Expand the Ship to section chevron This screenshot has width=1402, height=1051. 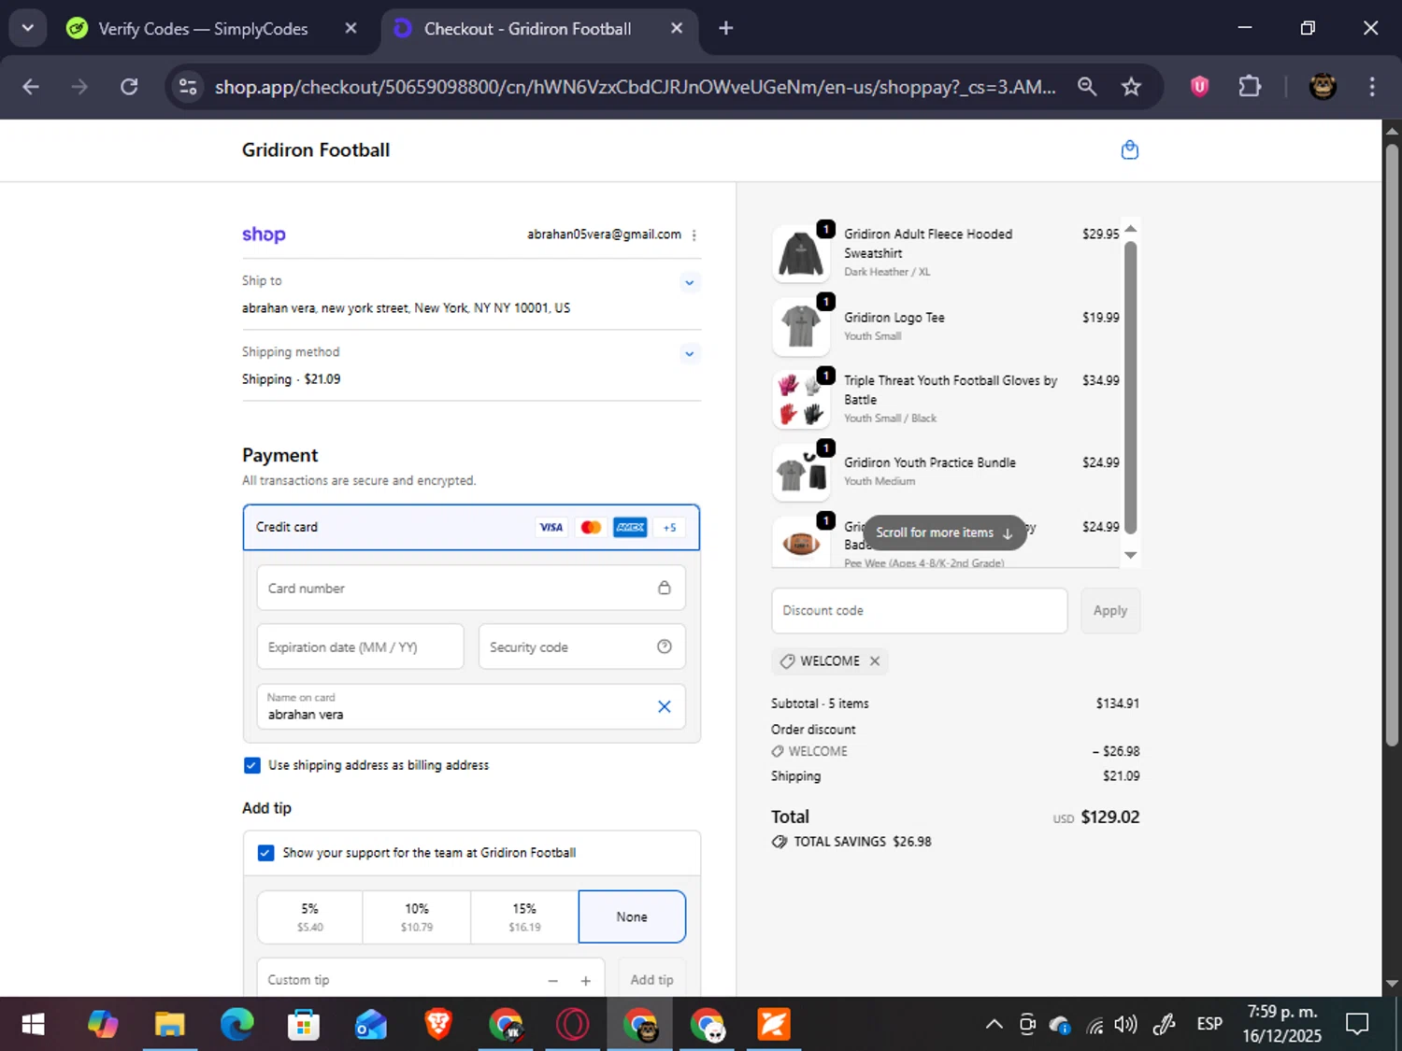(689, 282)
